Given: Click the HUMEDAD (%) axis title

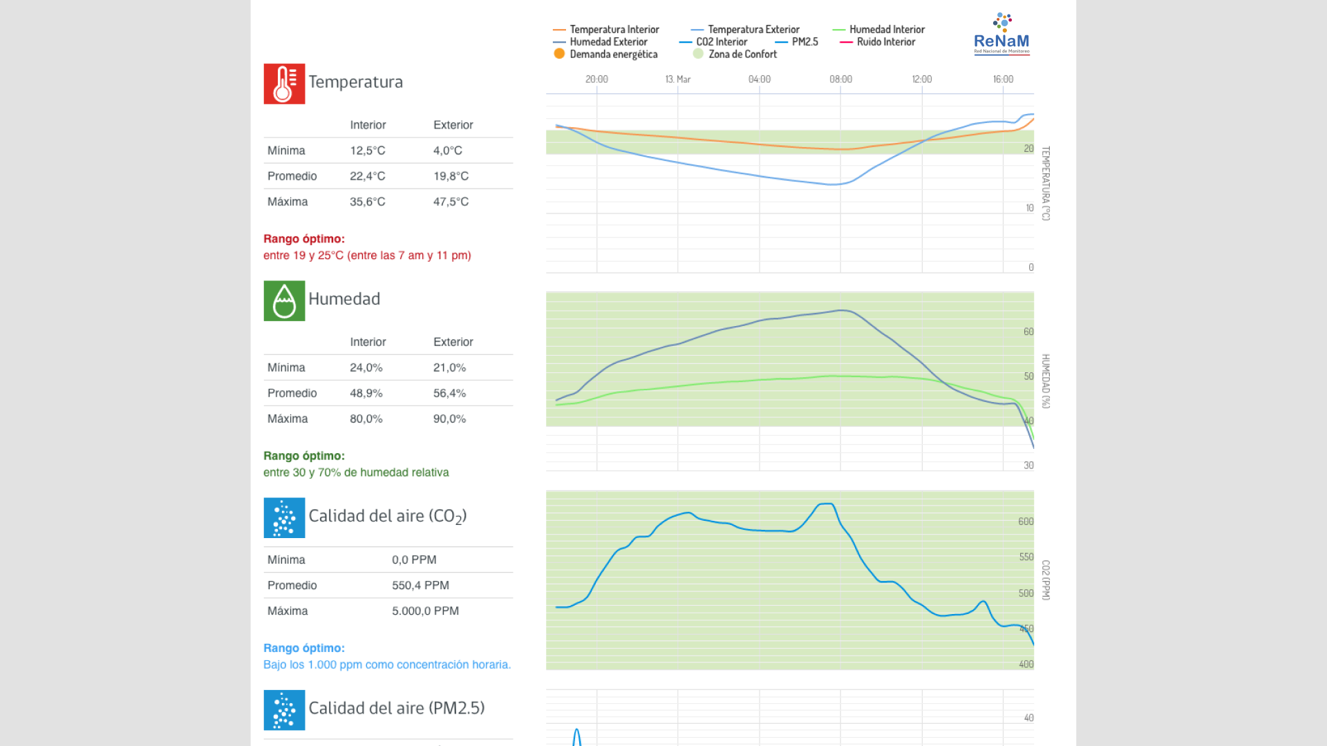Looking at the screenshot, I should click(x=1046, y=381).
